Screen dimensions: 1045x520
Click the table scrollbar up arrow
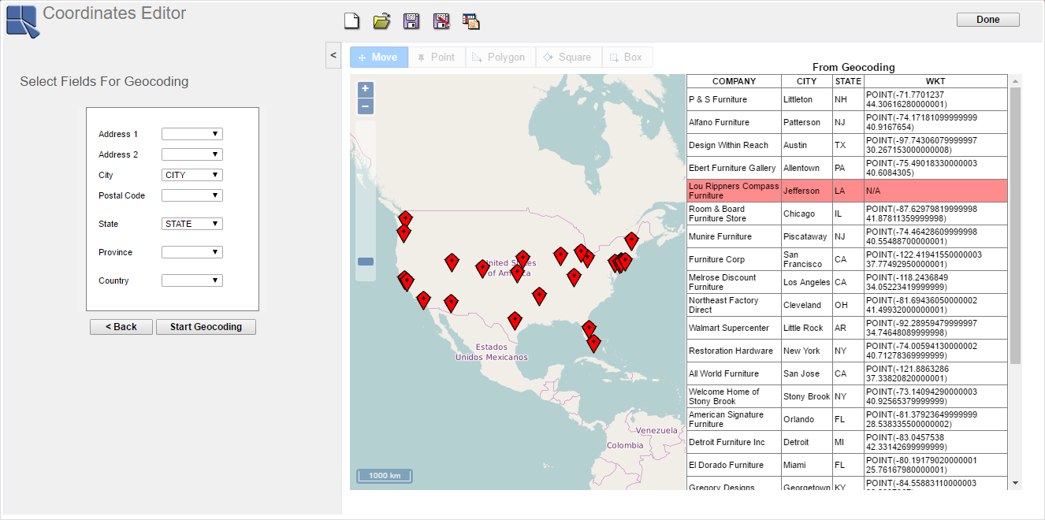(x=1015, y=80)
